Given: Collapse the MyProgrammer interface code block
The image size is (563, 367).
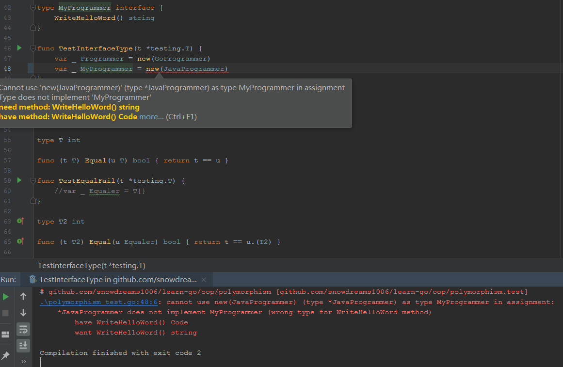Looking at the screenshot, I should point(32,7).
